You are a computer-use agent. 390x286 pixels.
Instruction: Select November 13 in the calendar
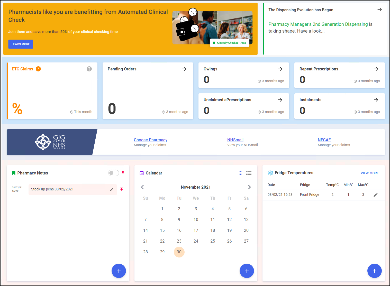point(246,220)
